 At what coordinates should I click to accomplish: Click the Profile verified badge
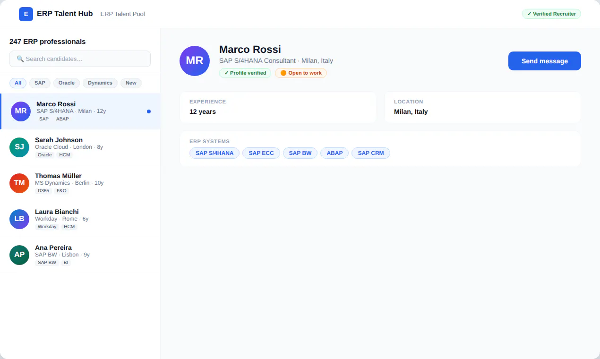245,73
